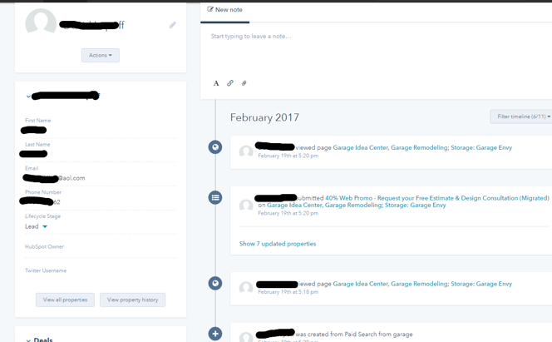Image resolution: width=552 pixels, height=342 pixels.
Task: Open 40% Web Promo form link
Action: click(437, 198)
